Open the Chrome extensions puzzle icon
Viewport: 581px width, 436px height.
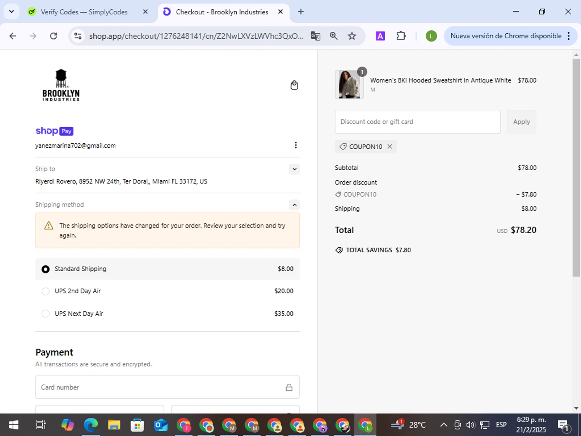(x=401, y=36)
